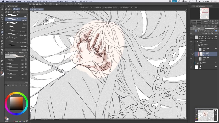Toggle visibility of the 100% 乗算 layer
This screenshot has width=219, height=123.
[x=191, y=49]
